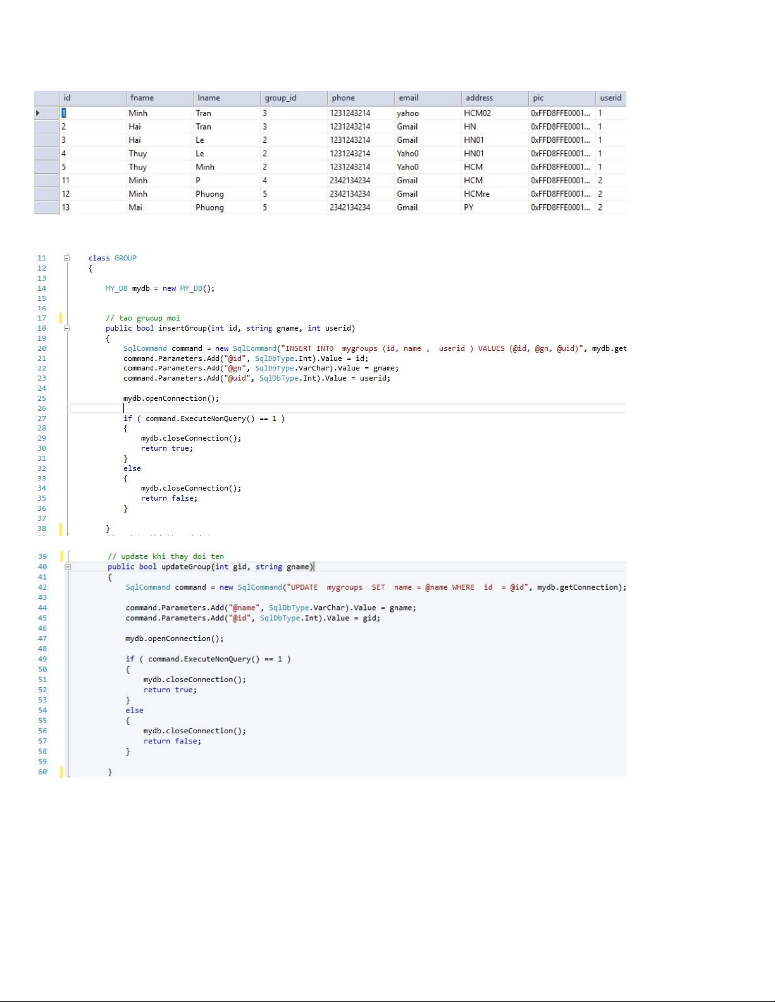Select the lname cell "Minh" in row id 5

tap(226, 167)
